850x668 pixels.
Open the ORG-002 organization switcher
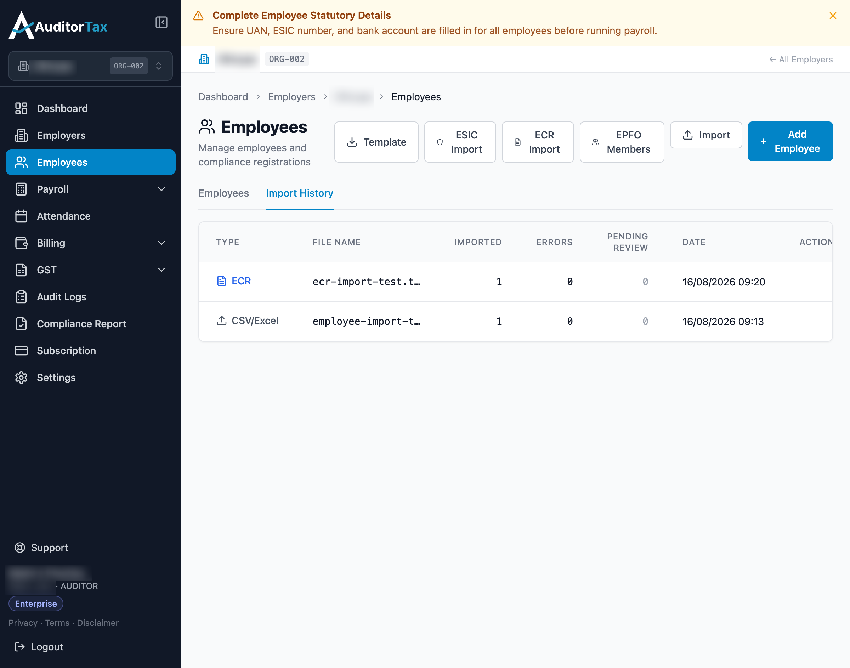coord(90,66)
